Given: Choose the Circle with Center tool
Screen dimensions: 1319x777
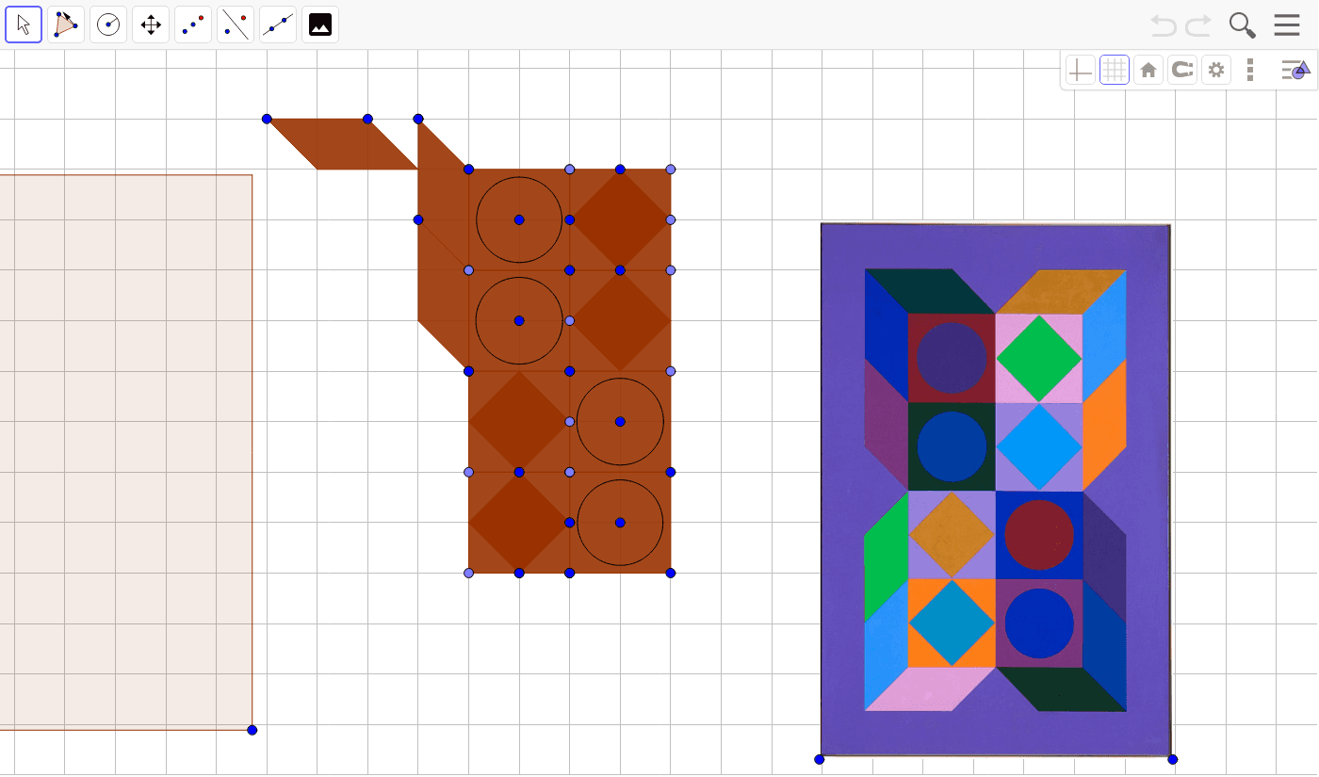Looking at the screenshot, I should [108, 24].
